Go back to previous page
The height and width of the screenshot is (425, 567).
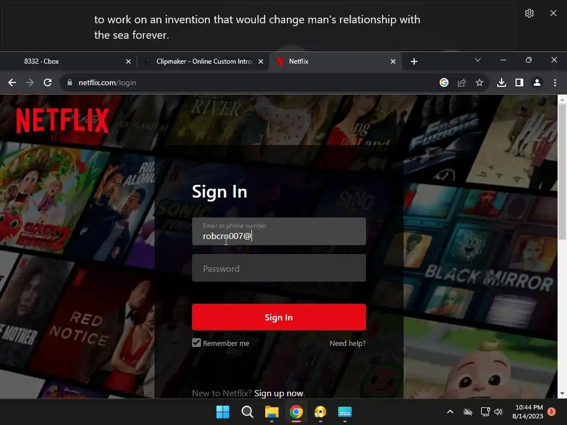pyautogui.click(x=12, y=83)
